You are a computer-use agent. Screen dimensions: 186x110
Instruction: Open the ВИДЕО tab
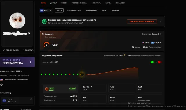(65, 3)
